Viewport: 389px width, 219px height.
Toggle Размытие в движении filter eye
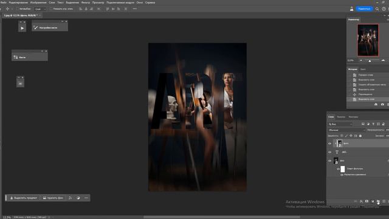coord(342,175)
